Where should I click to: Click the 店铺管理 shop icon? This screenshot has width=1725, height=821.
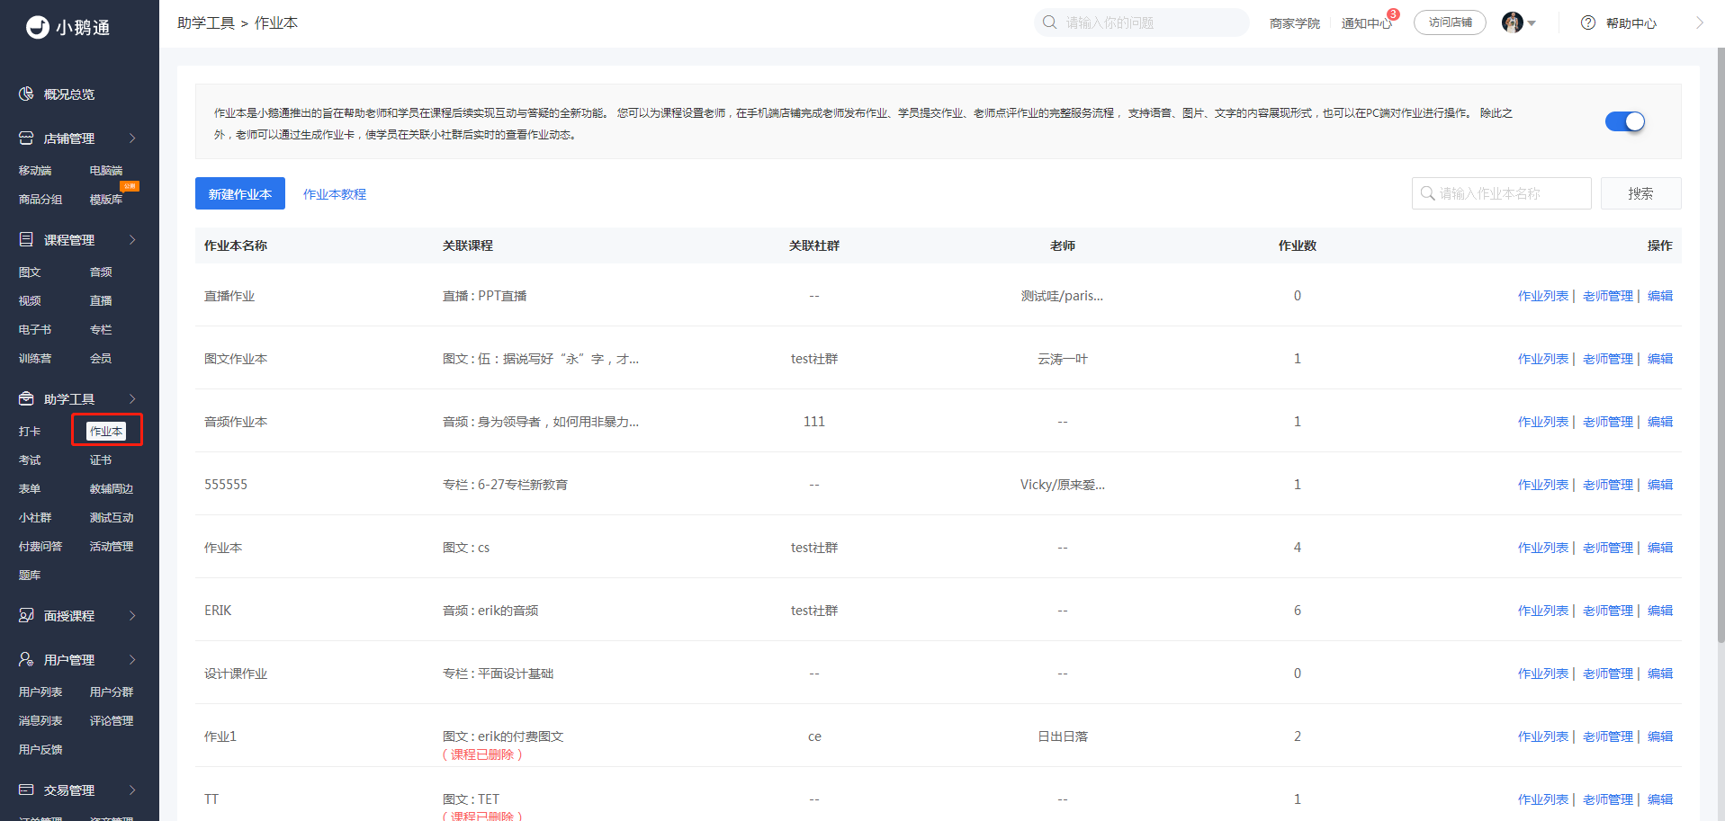(26, 138)
